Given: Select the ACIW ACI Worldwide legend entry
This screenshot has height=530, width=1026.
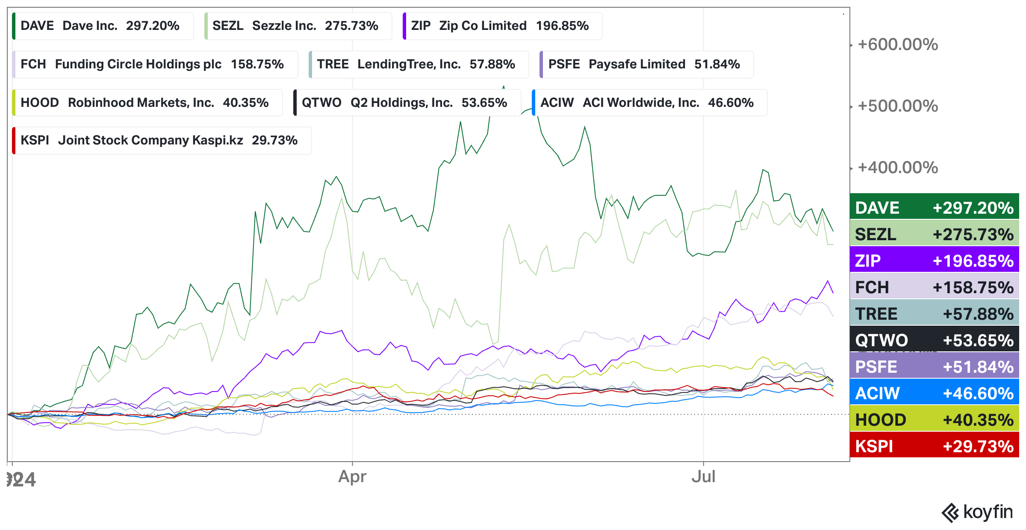Looking at the screenshot, I should [x=649, y=103].
